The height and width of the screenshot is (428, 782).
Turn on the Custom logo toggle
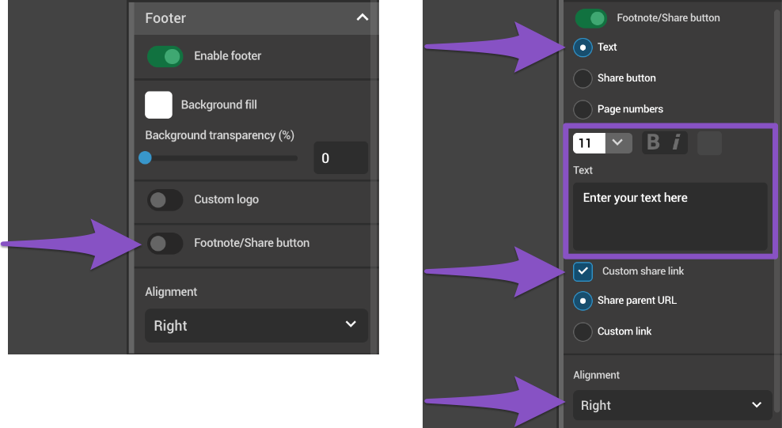pos(165,200)
